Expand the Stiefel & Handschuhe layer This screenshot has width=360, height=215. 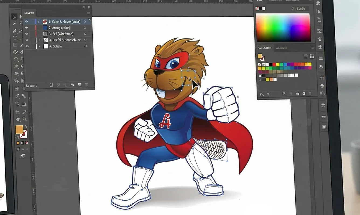coord(39,40)
